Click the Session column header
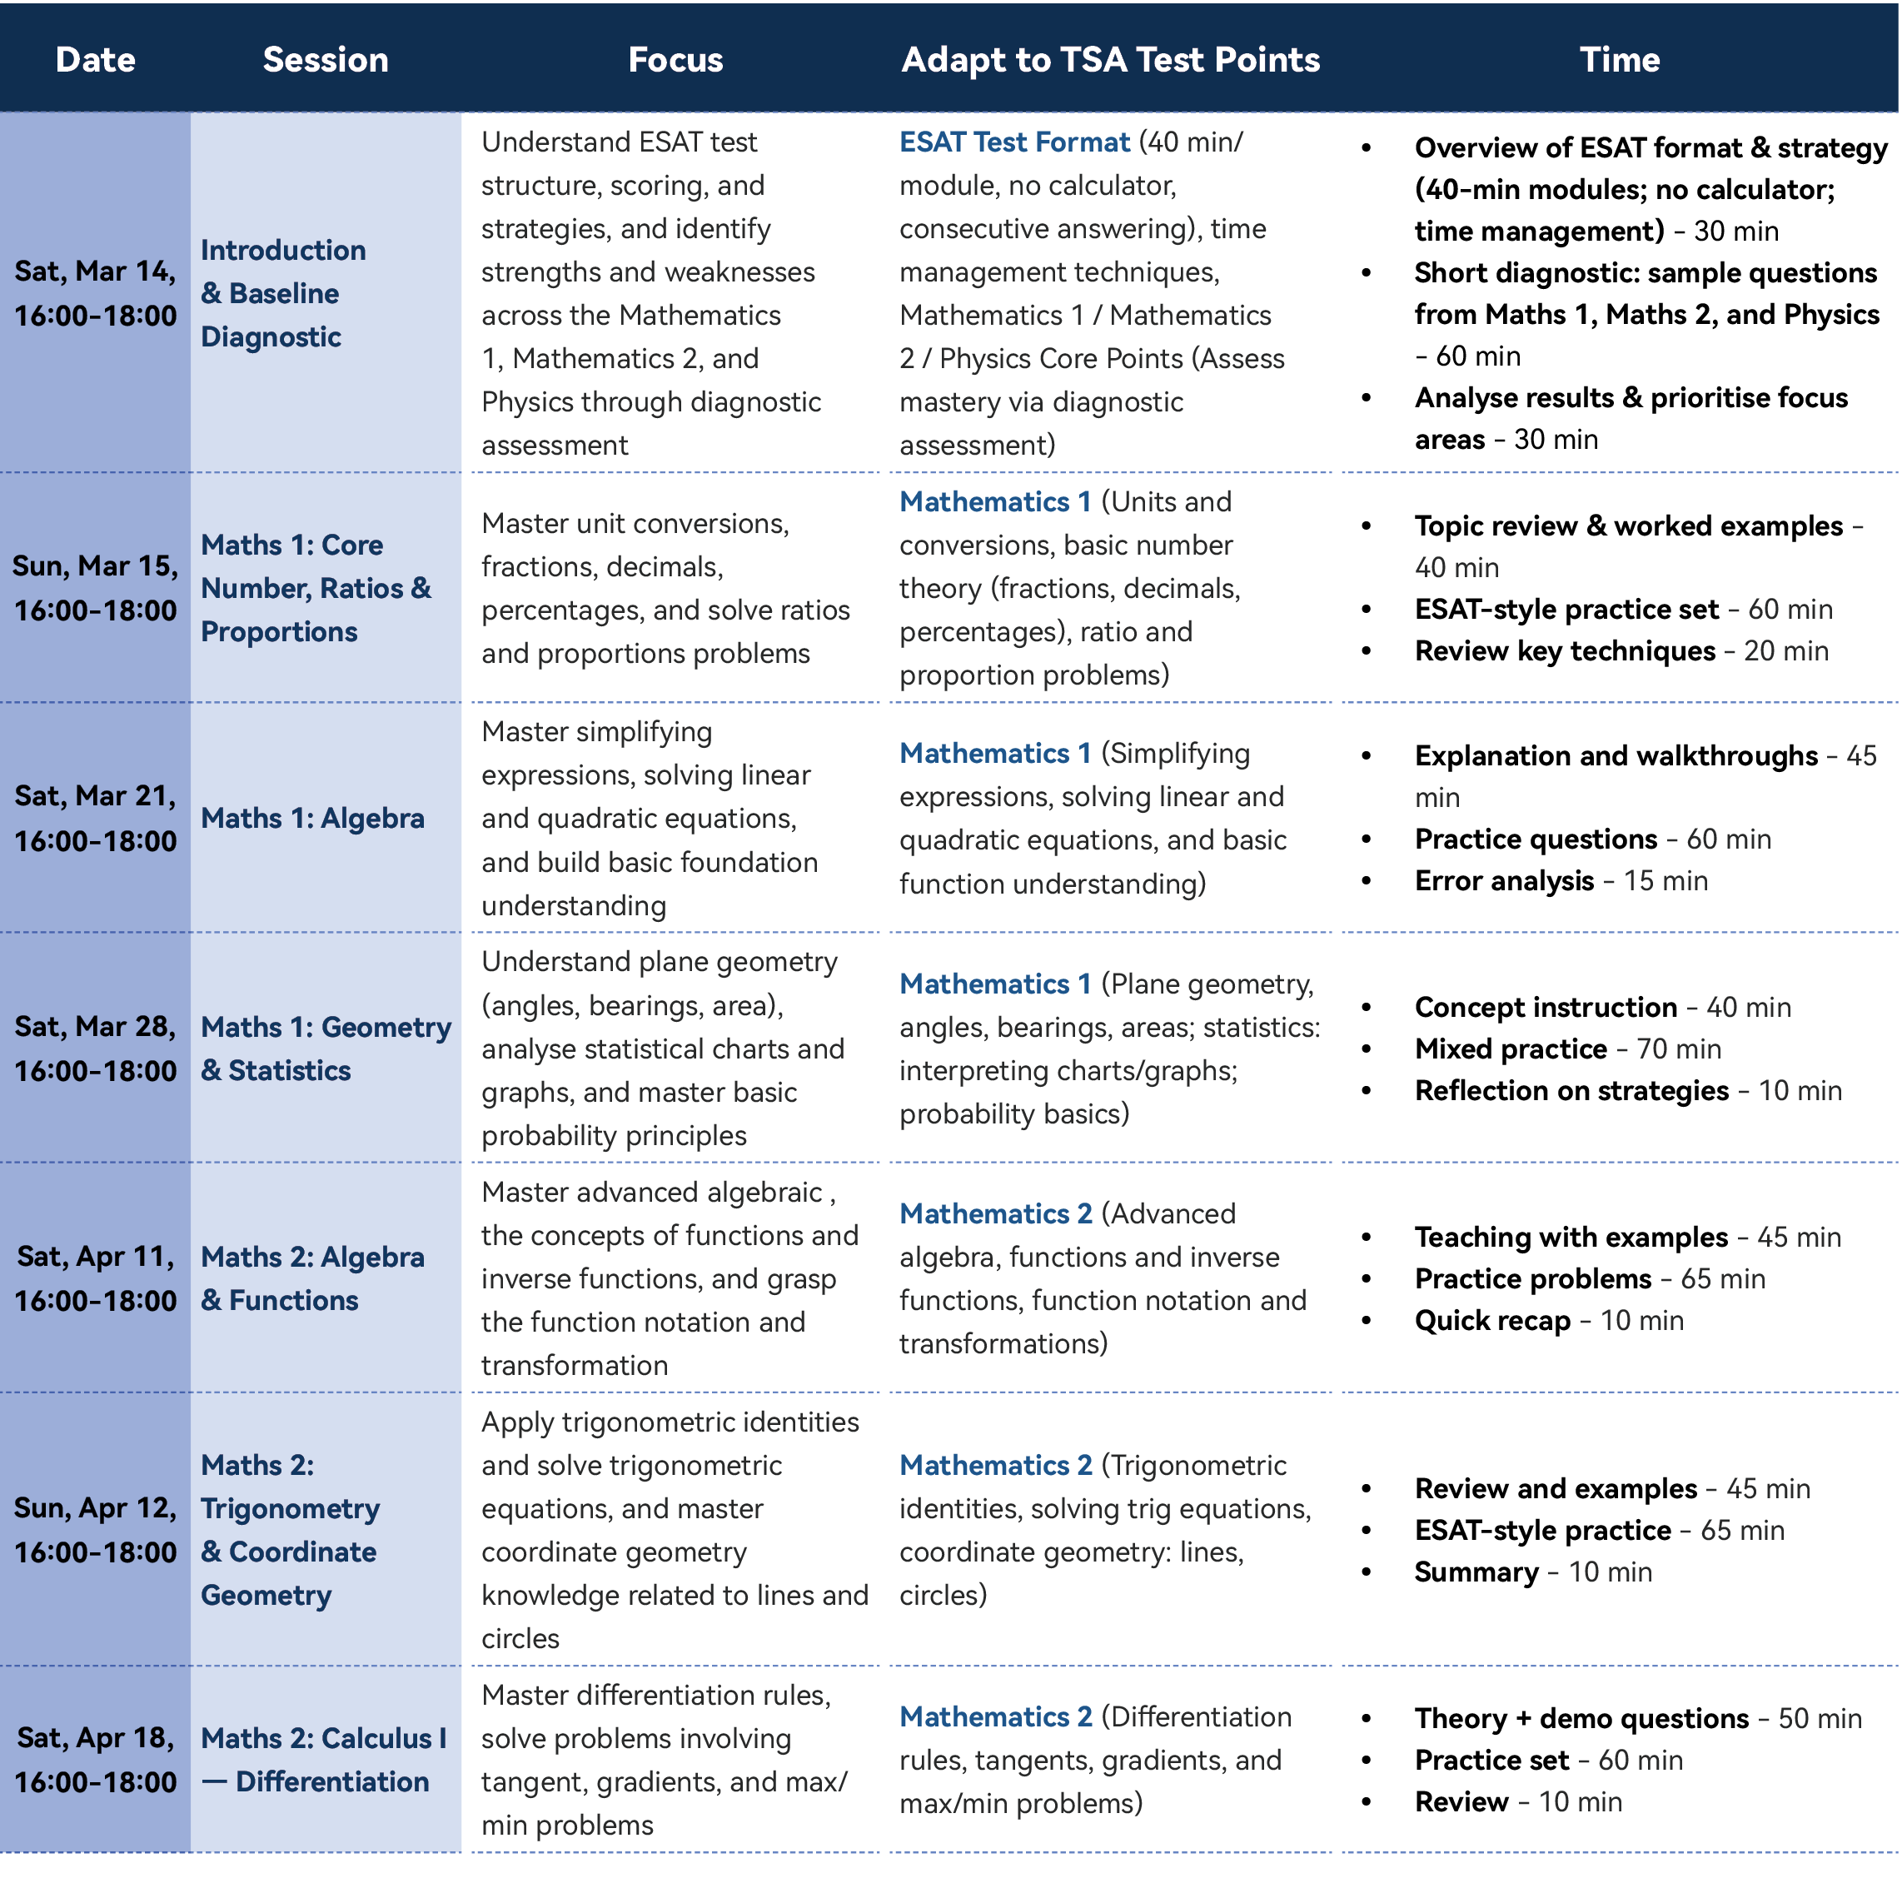Screen dimensions: 1902x1878 click(x=325, y=60)
